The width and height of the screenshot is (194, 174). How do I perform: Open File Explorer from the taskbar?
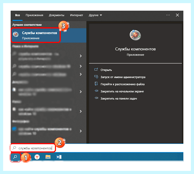pos(48,157)
